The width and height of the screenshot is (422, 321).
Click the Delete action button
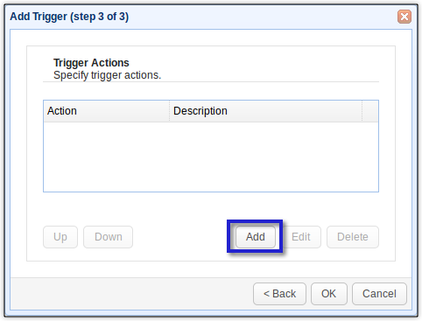pos(353,237)
